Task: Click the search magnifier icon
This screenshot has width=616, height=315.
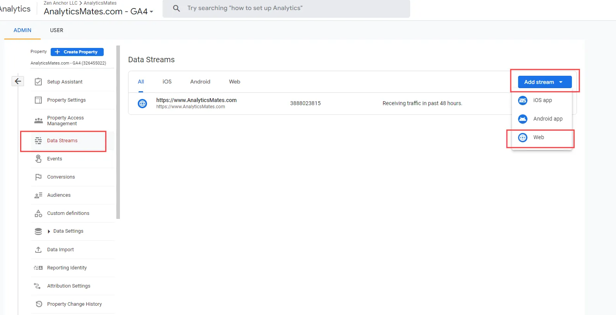Action: pyautogui.click(x=176, y=8)
